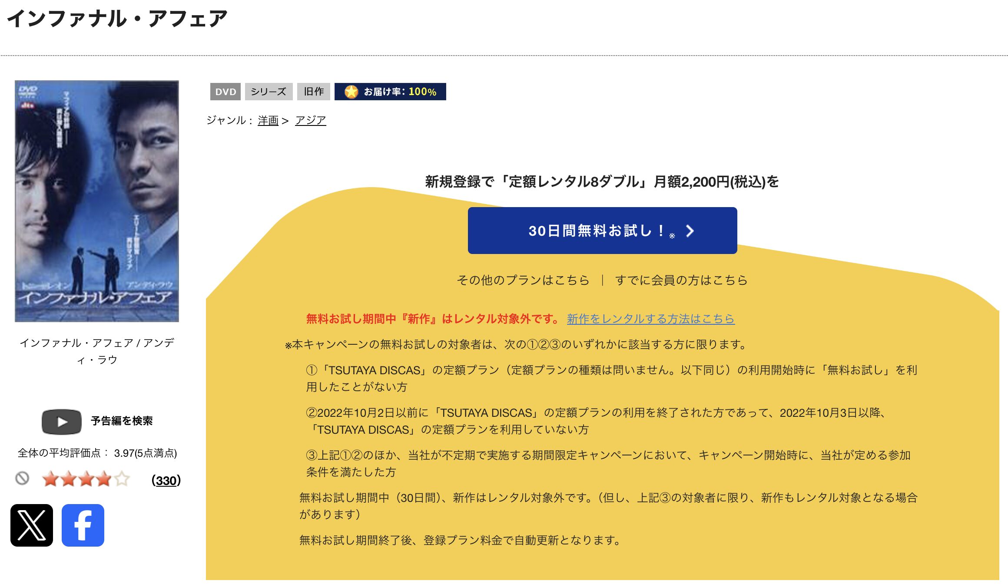Click the caption インファナル・アフェア / アンディ・ラウ

pyautogui.click(x=97, y=351)
